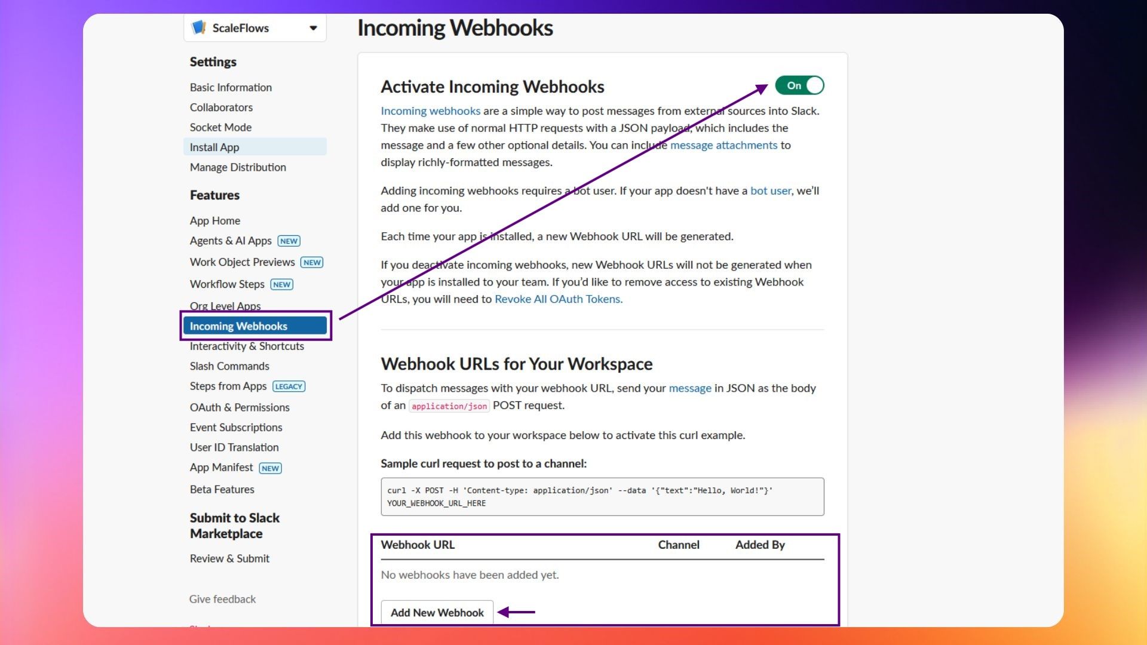Screen dimensions: 1147x645
Task: Click the Channel column header
Action: 679,545
